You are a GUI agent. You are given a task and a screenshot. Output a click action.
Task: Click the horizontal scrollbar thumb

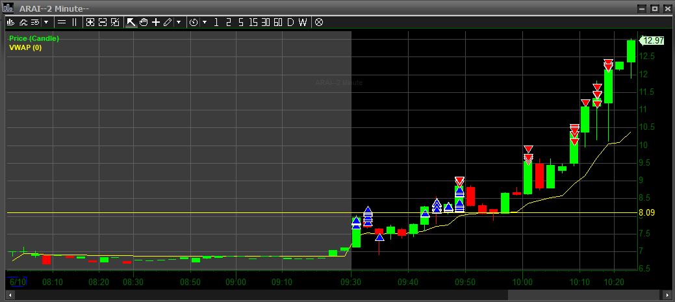click(x=583, y=295)
